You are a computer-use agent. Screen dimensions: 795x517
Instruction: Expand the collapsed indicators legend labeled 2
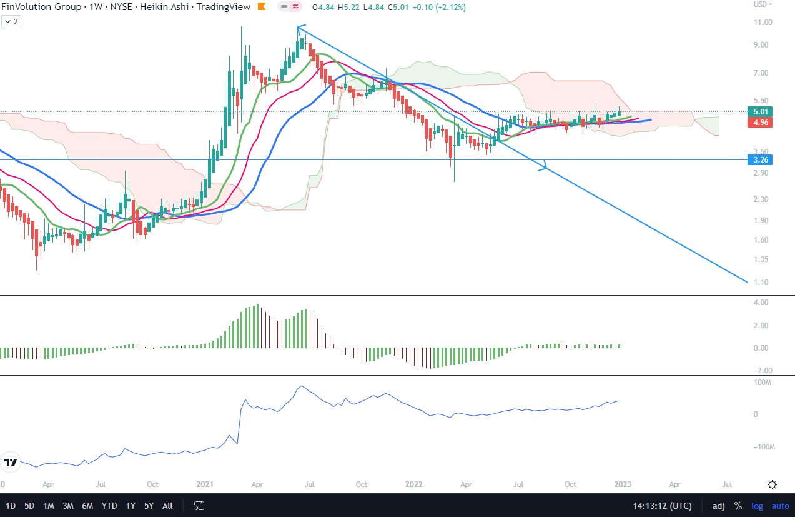pyautogui.click(x=11, y=21)
